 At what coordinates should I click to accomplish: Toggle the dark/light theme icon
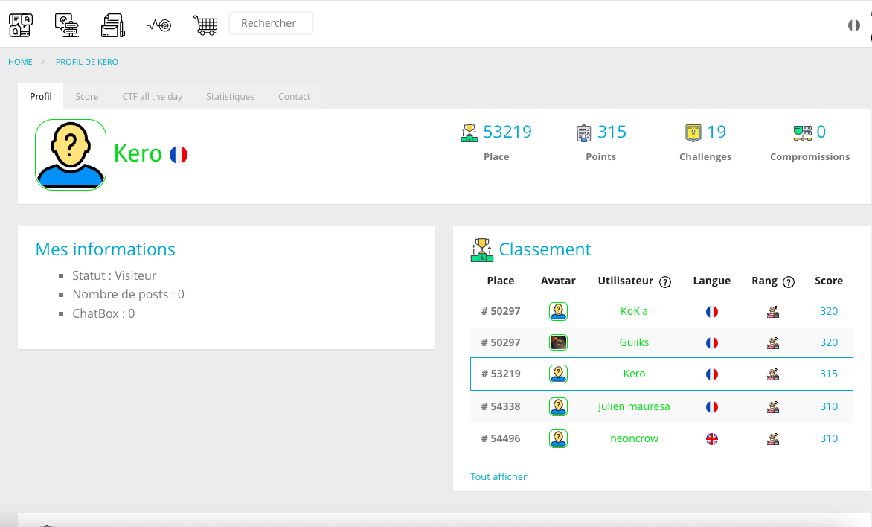[853, 25]
